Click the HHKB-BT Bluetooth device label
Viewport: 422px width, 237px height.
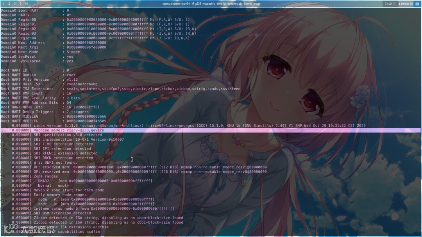pos(407,4)
